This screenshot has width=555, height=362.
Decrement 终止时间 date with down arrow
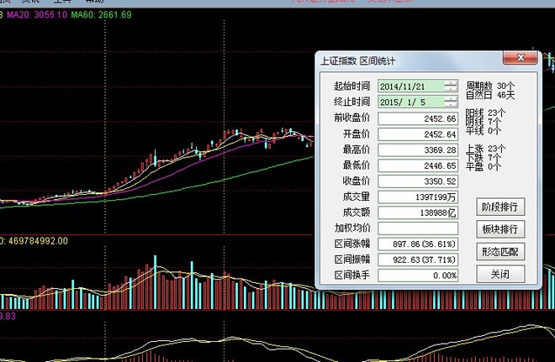point(451,105)
